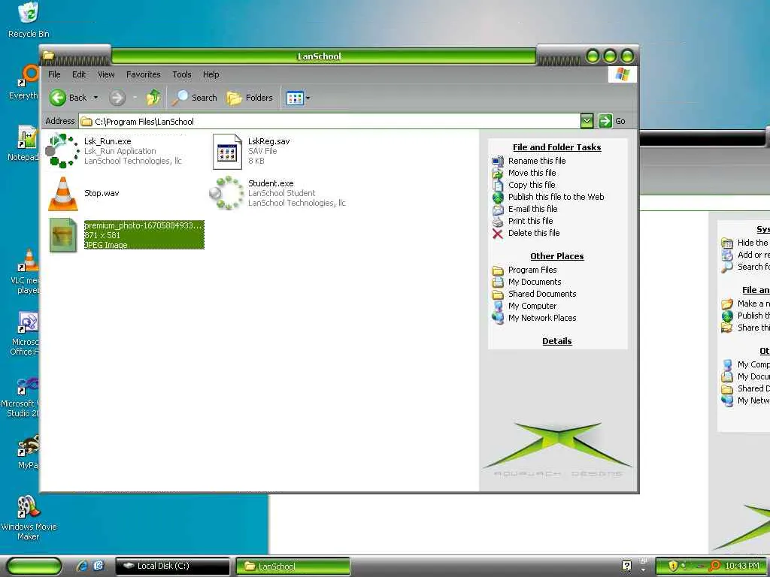Click Delete this file
This screenshot has width=770, height=577.
[534, 233]
